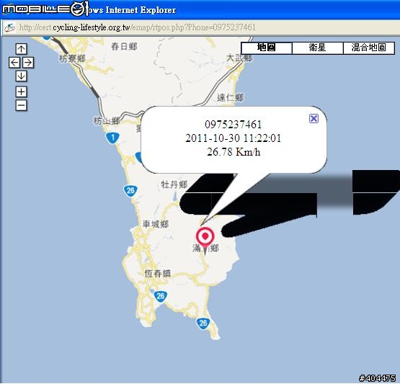Viewport: 400px width, 384px height.
Task: Click phone number 0975237461 in balloon
Action: [234, 125]
